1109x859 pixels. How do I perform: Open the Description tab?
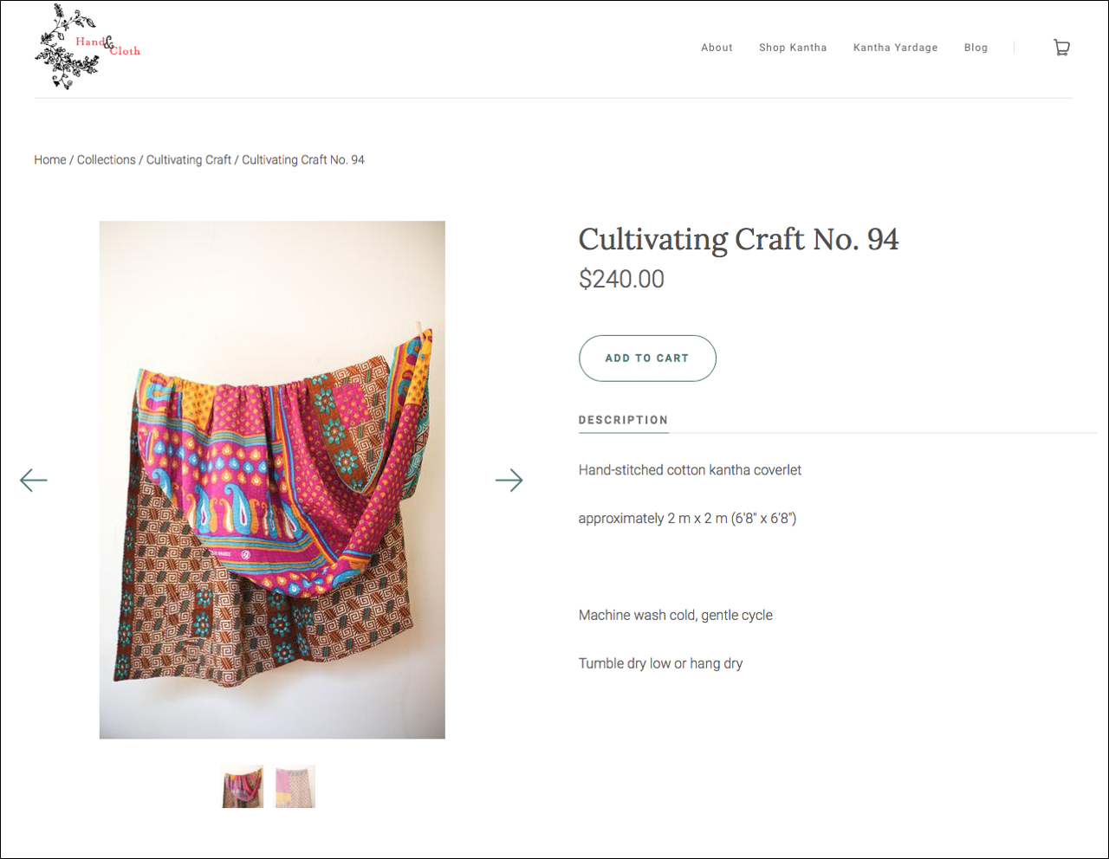click(x=623, y=420)
